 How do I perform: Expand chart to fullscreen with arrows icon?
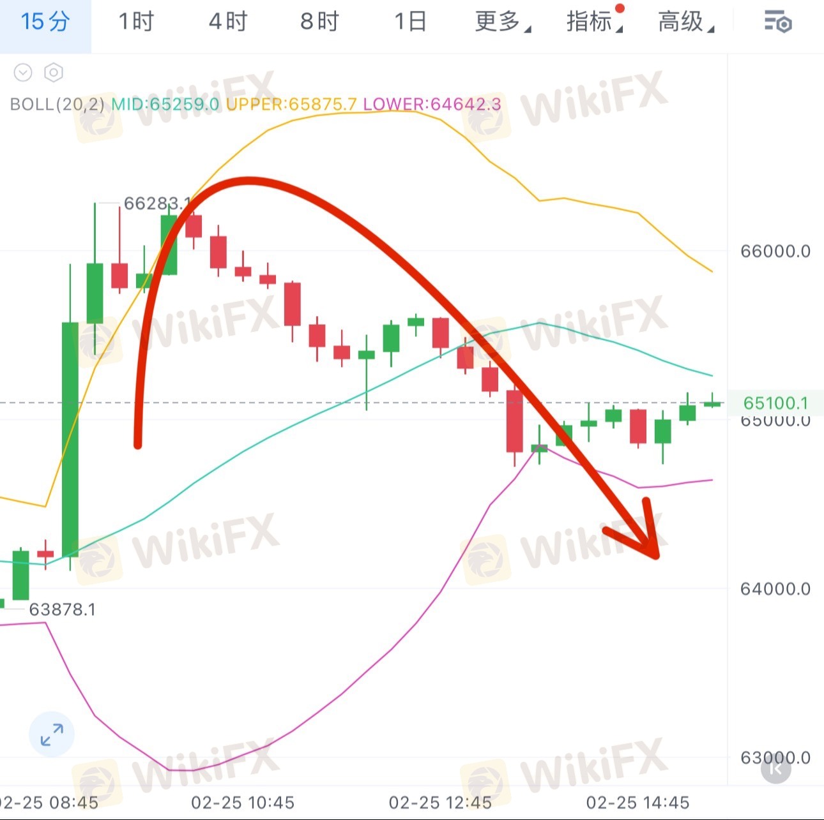[x=52, y=734]
